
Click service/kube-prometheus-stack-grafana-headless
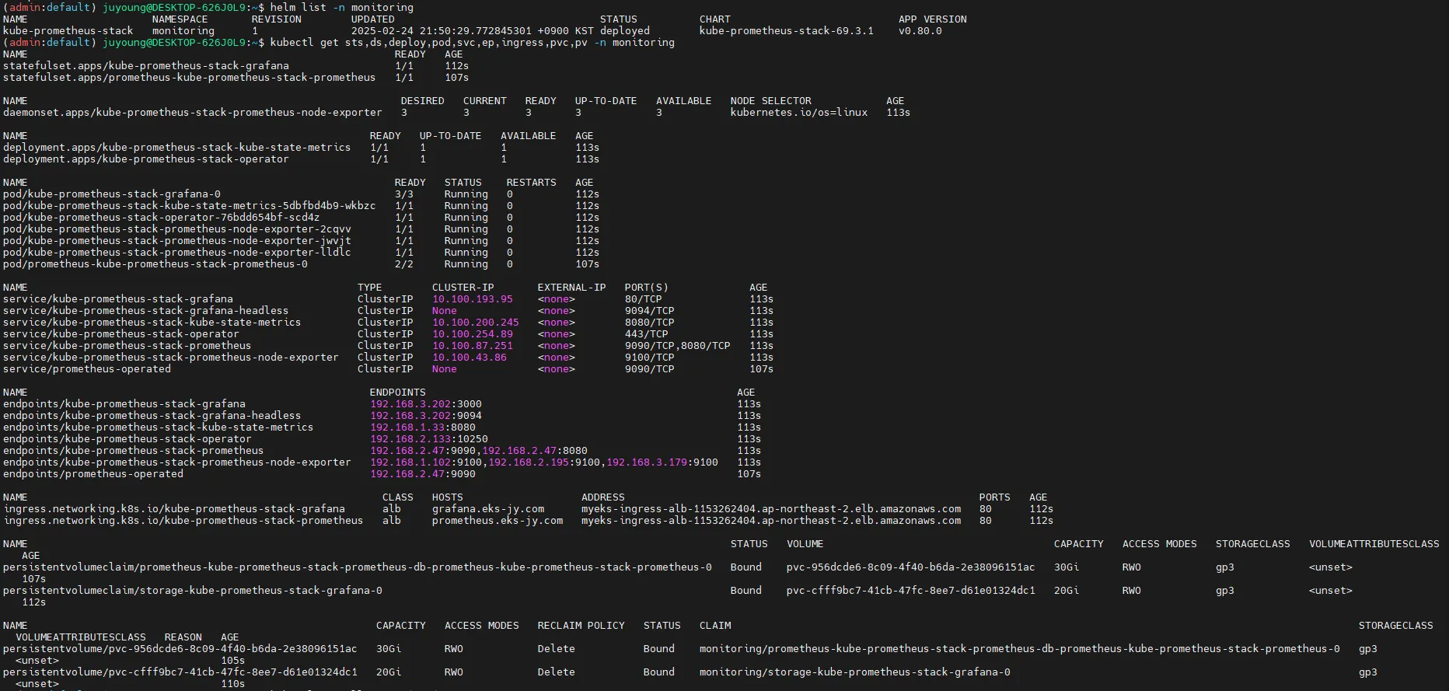tap(146, 311)
